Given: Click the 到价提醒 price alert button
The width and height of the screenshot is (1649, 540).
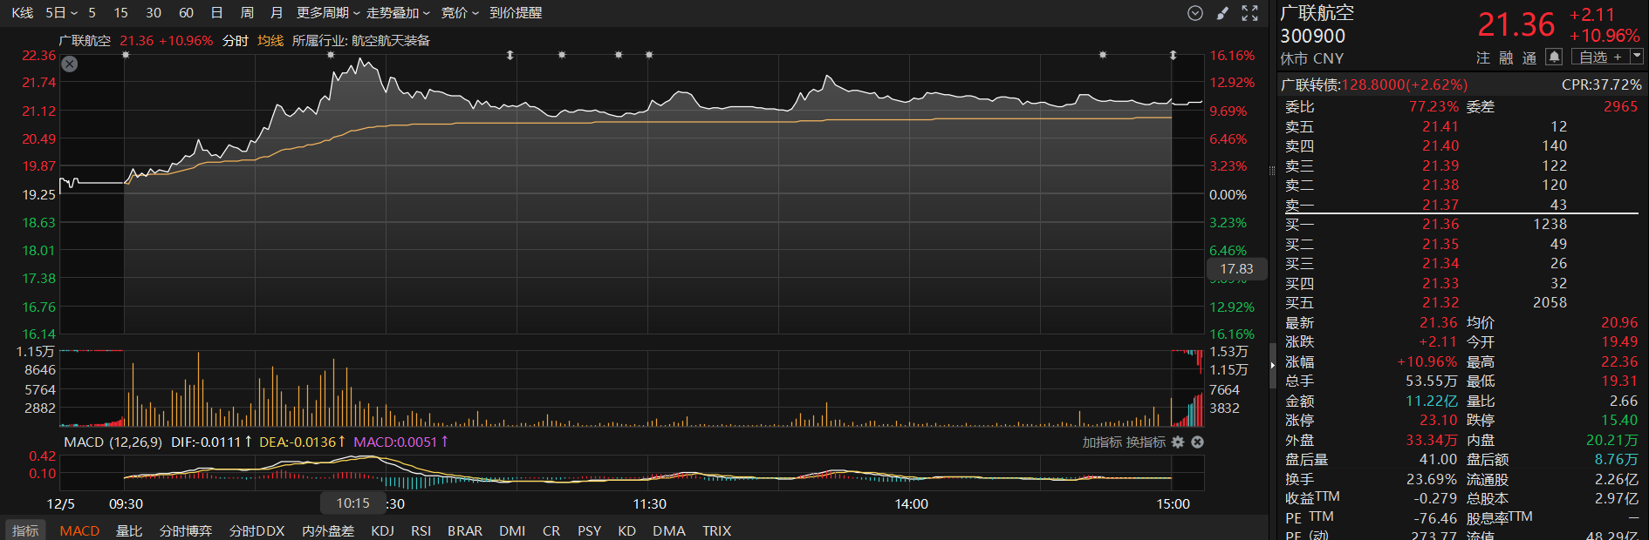Looking at the screenshot, I should [x=516, y=13].
